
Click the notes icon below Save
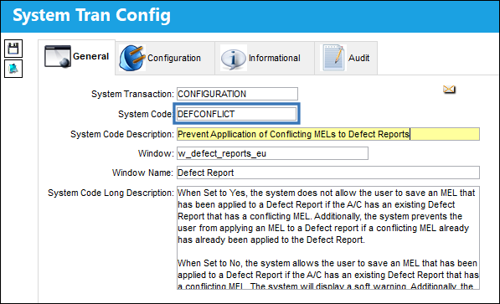pyautogui.click(x=13, y=69)
